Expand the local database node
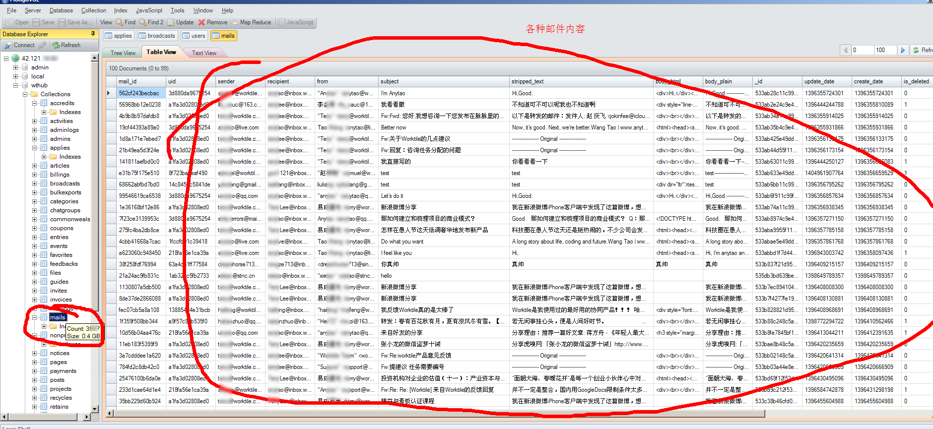Screen dimensions: 933x429 point(15,76)
